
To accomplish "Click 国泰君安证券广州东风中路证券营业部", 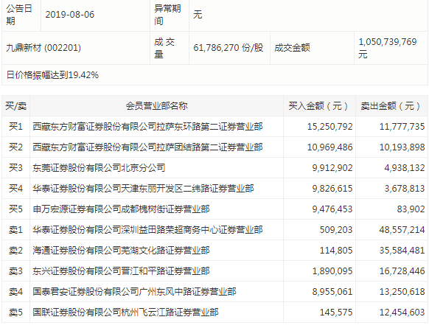I will click(134, 292).
